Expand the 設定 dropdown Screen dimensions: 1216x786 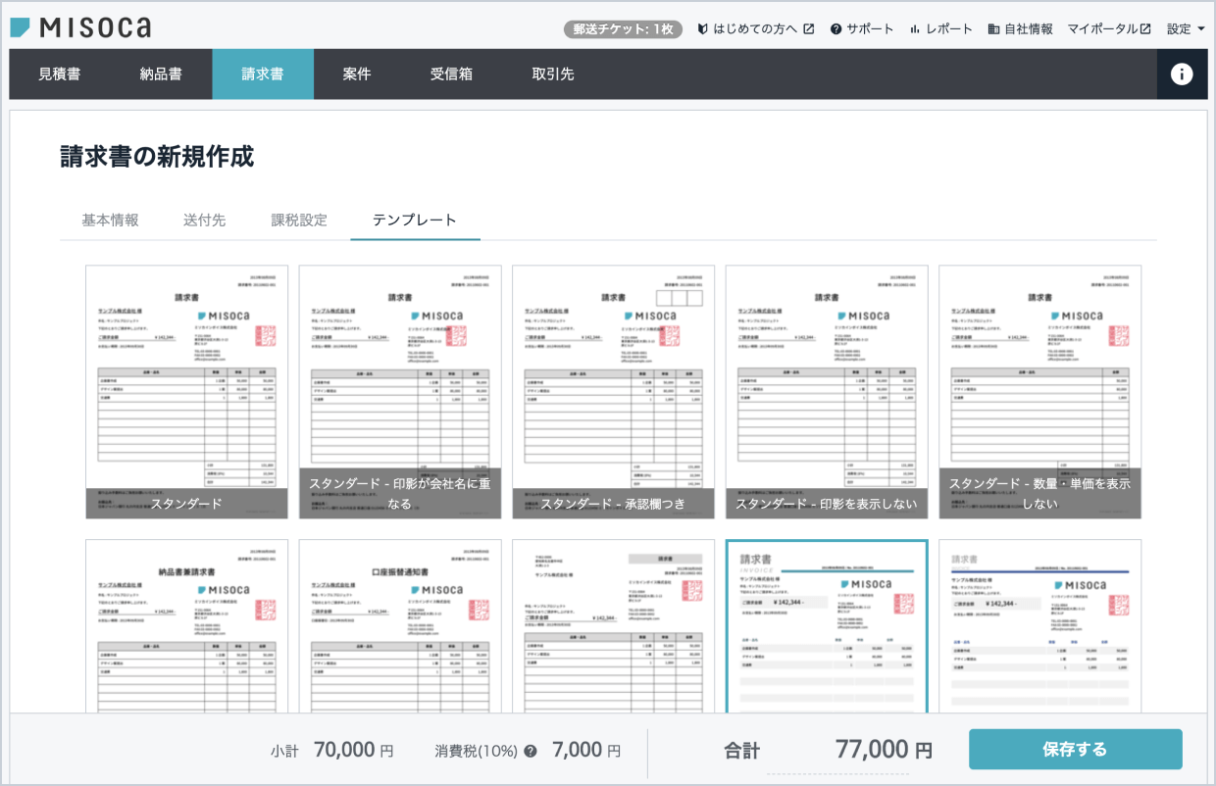[x=1186, y=28]
